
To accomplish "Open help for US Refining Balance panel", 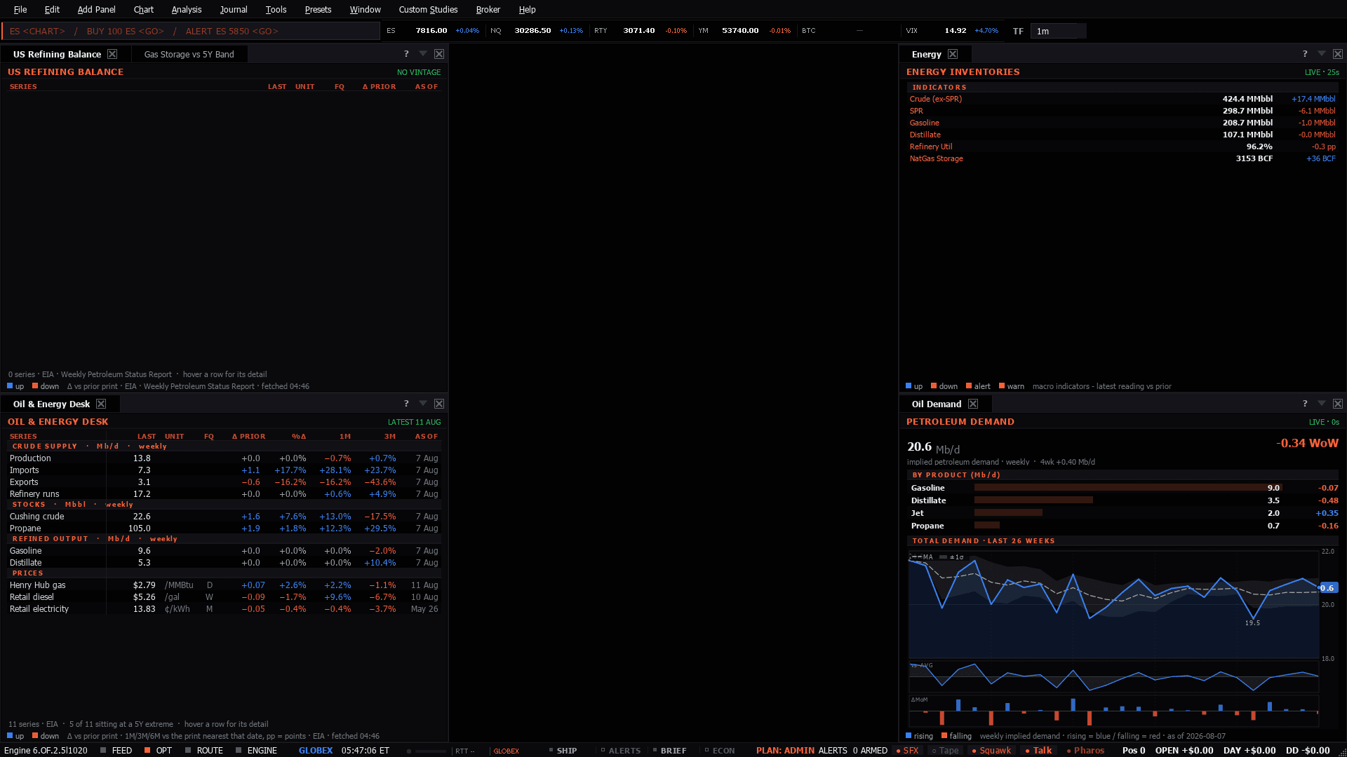I will click(406, 54).
